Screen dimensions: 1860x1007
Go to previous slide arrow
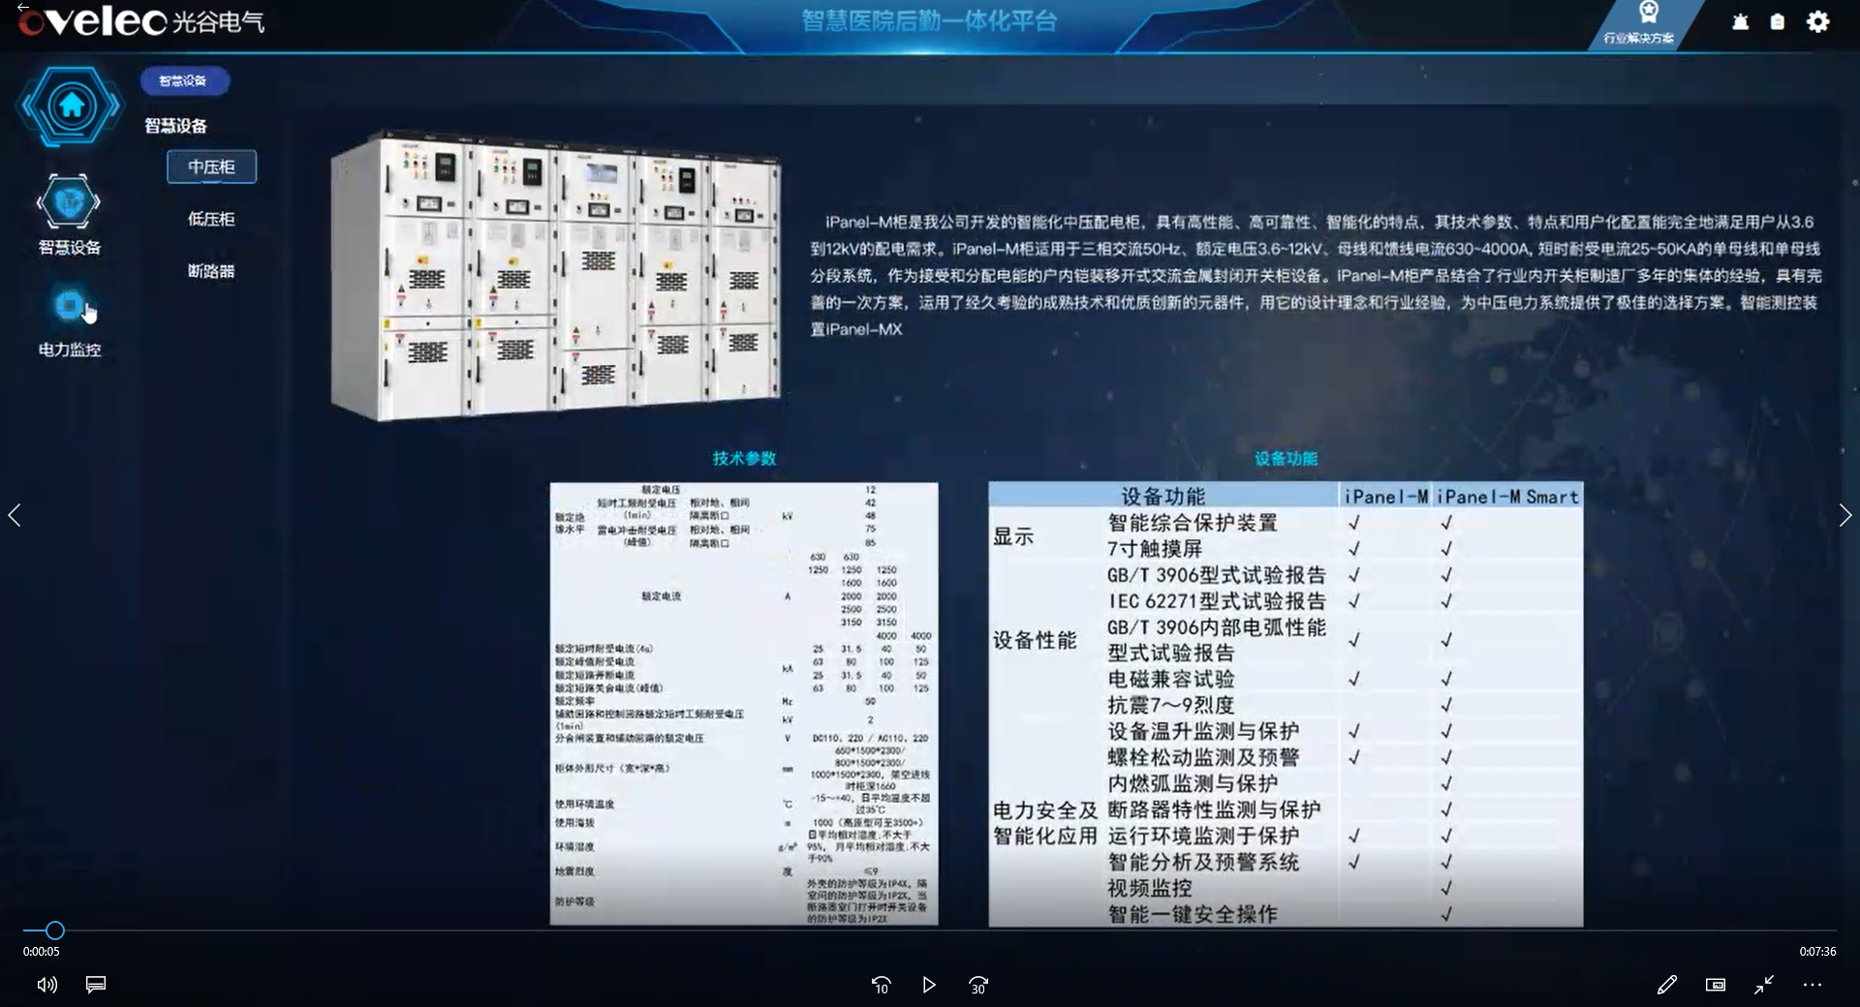click(15, 515)
